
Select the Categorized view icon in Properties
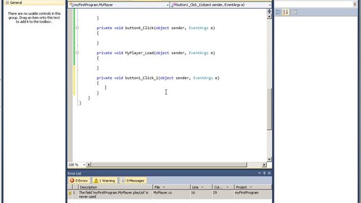pyautogui.click(x=278, y=12)
